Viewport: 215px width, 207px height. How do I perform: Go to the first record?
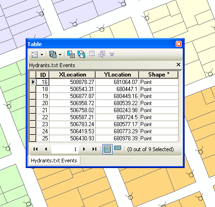[x=36, y=149]
